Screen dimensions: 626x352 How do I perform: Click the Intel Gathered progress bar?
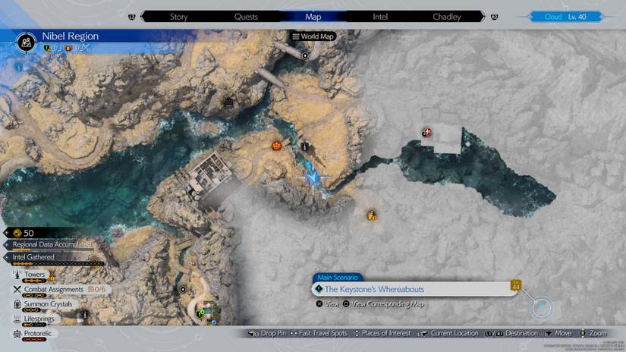pyautogui.click(x=58, y=263)
